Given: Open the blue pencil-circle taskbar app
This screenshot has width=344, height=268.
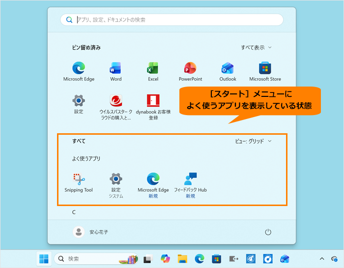Looking at the screenshot, I should pos(251,259).
